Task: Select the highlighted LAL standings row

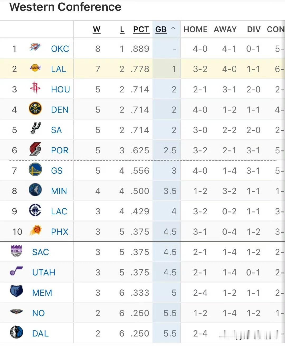Action: [142, 69]
